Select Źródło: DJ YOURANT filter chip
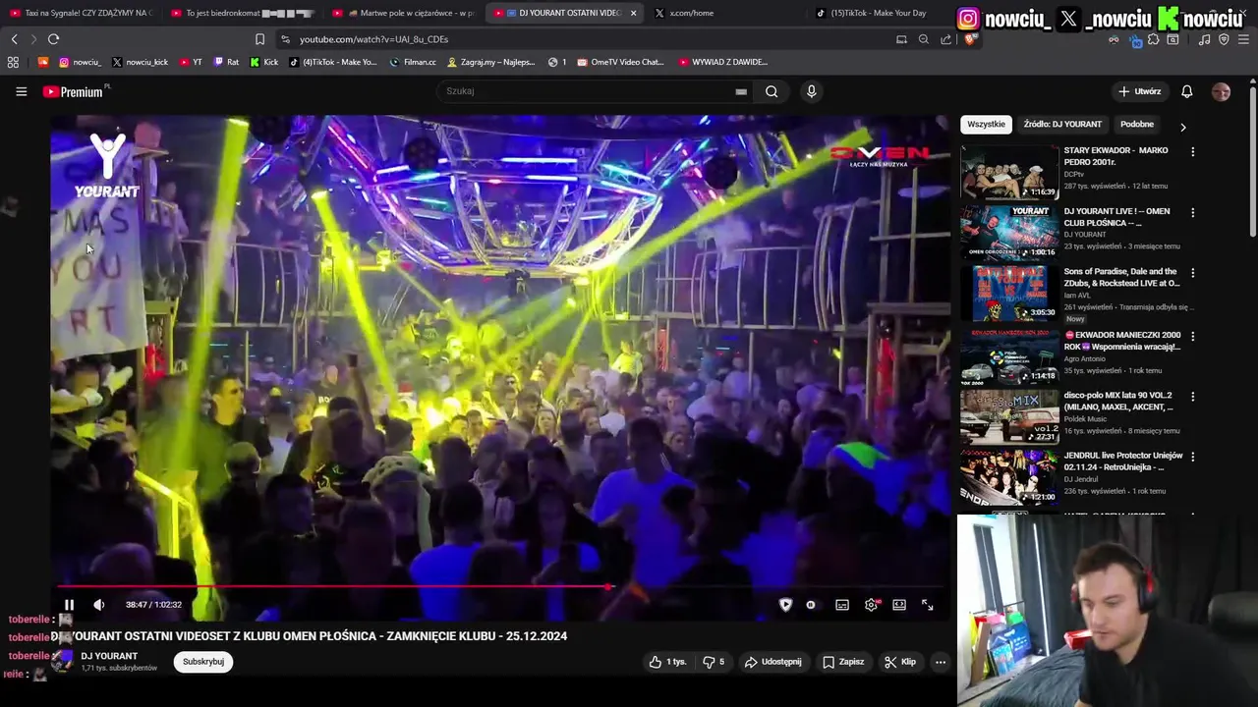Viewport: 1258px width, 707px height. pos(1062,125)
